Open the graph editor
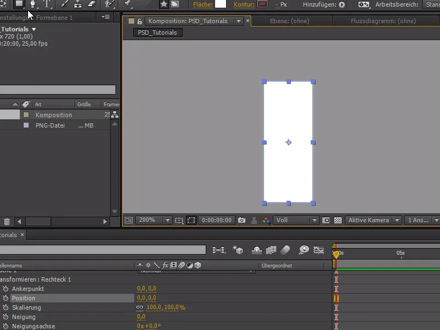The width and height of the screenshot is (440, 330). click(319, 250)
